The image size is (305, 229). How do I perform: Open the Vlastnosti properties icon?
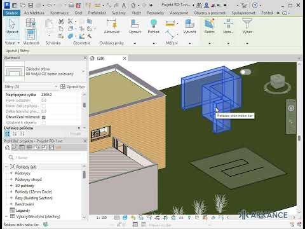tap(31, 34)
